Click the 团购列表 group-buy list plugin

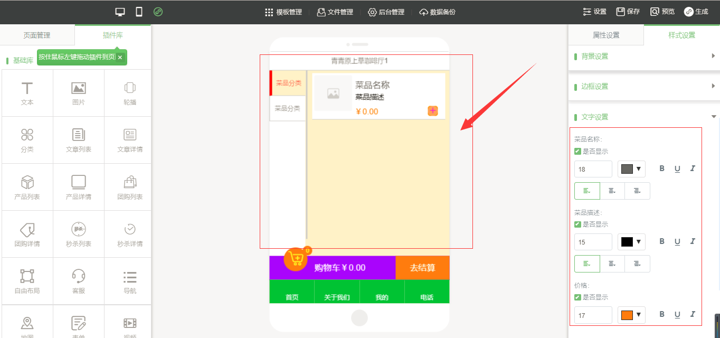[x=130, y=187]
